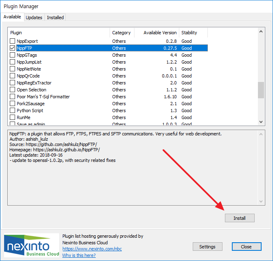The width and height of the screenshot is (273, 261).
Task: Select Poor Man's T-Sql Formatter name
Action: tap(43, 97)
